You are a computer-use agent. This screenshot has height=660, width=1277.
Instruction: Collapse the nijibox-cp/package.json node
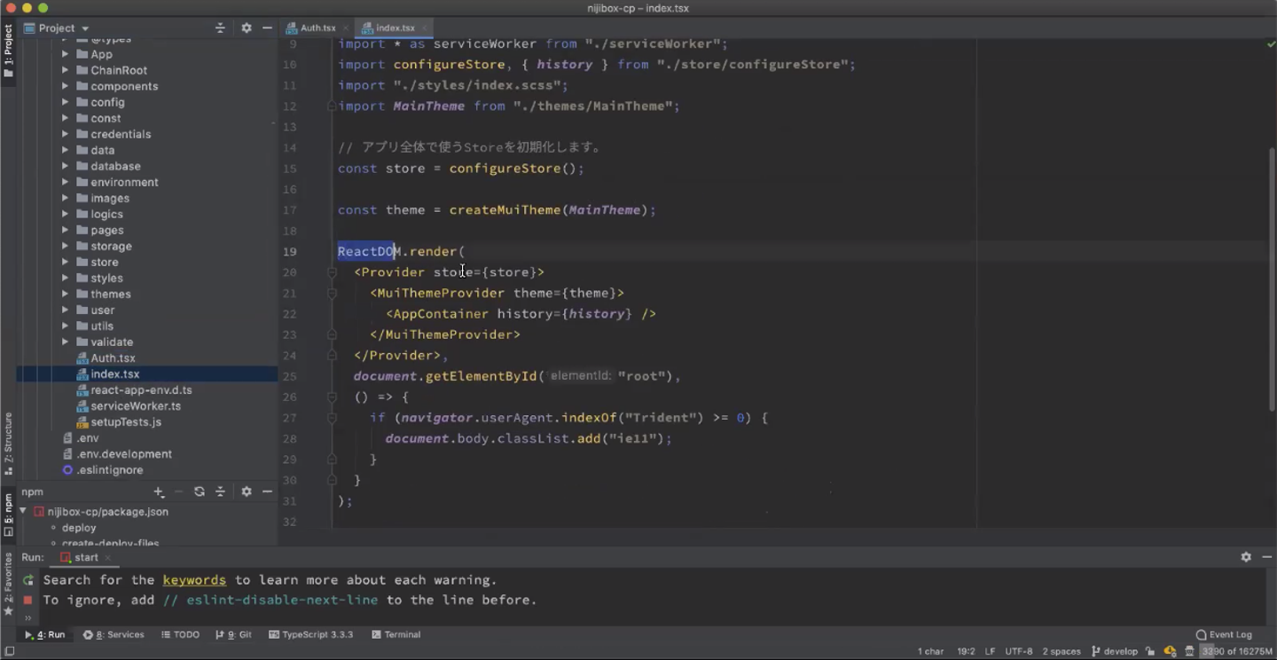(x=23, y=512)
